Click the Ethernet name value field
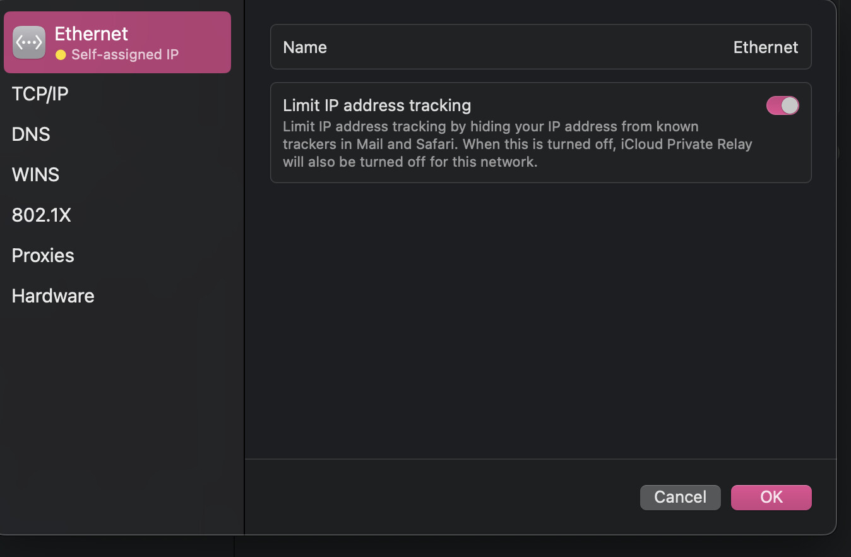The image size is (851, 557). [x=765, y=47]
